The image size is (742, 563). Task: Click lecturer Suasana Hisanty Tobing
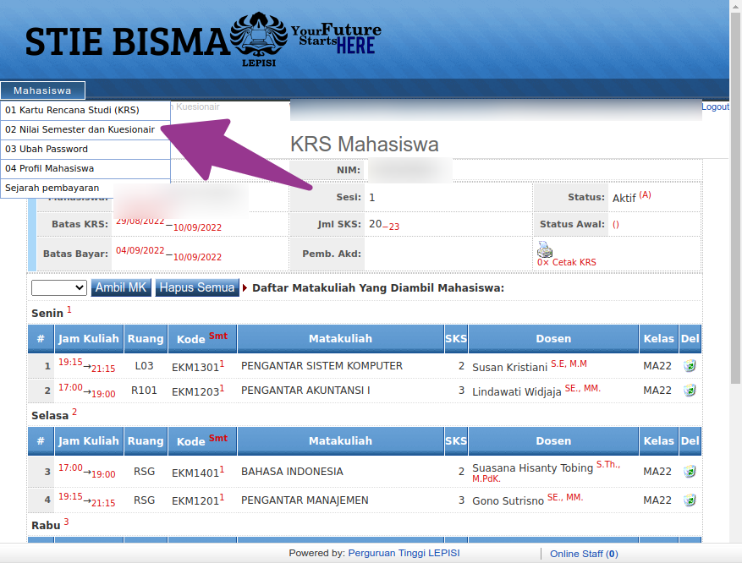tap(532, 468)
